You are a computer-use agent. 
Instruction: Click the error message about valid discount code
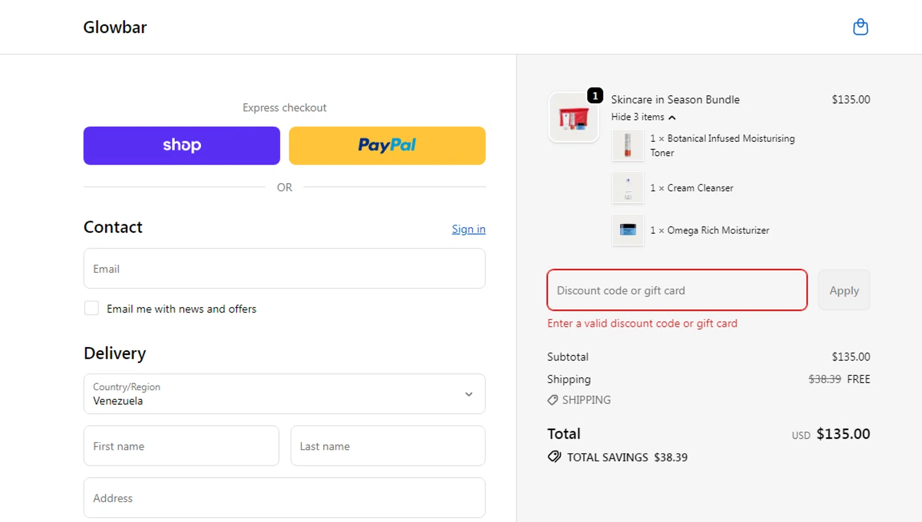point(642,324)
